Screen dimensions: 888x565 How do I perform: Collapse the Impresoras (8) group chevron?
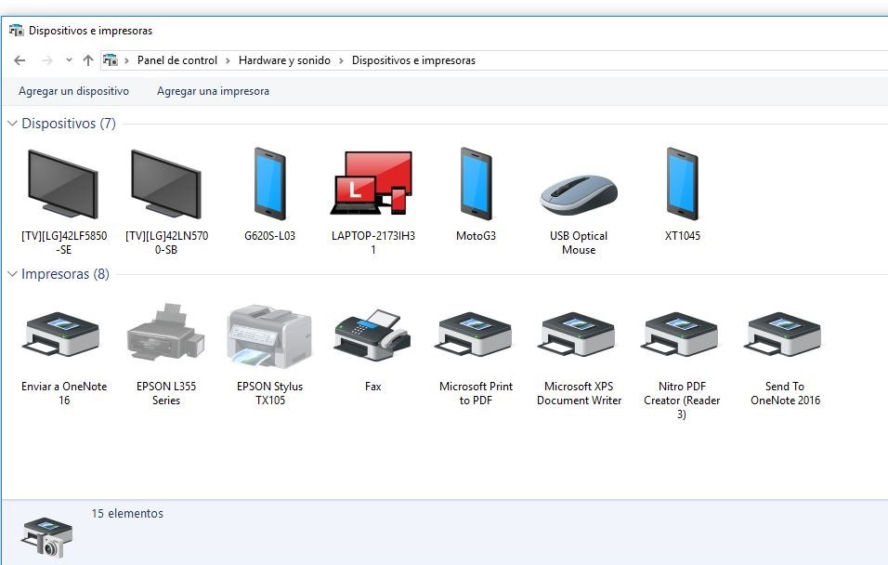pyautogui.click(x=12, y=274)
